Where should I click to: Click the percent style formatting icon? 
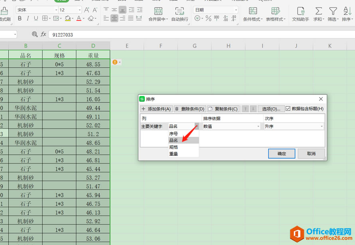209,19
